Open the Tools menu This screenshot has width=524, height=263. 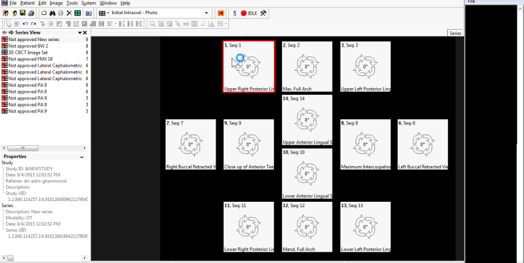click(x=72, y=3)
